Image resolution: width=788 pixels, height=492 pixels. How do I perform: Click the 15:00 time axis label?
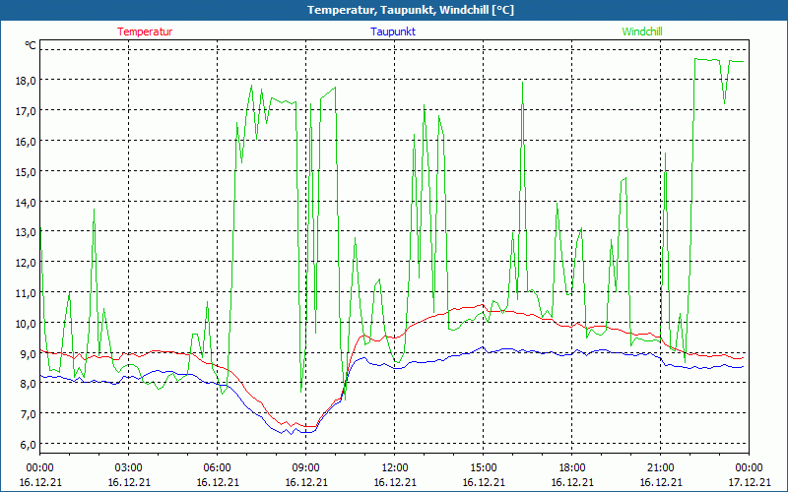click(x=484, y=468)
